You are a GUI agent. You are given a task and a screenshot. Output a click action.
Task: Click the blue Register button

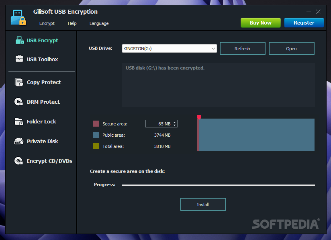(x=304, y=23)
